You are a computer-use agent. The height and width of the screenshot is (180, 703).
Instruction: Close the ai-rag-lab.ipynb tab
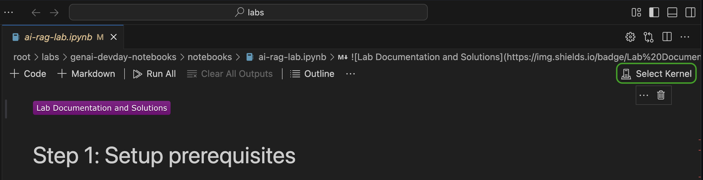point(114,37)
